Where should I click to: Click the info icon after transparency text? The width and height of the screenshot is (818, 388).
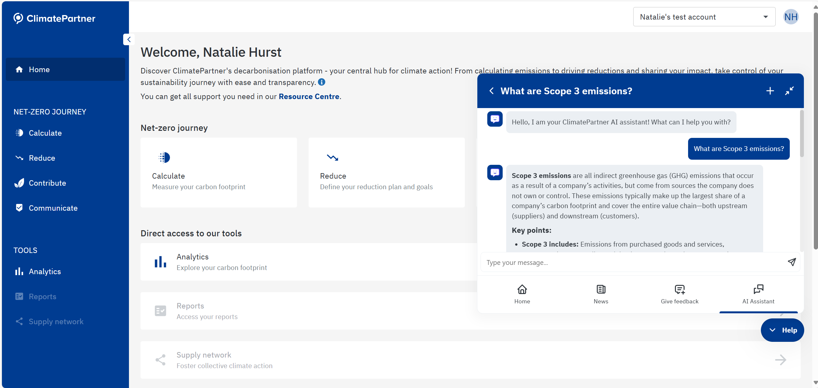click(x=321, y=82)
